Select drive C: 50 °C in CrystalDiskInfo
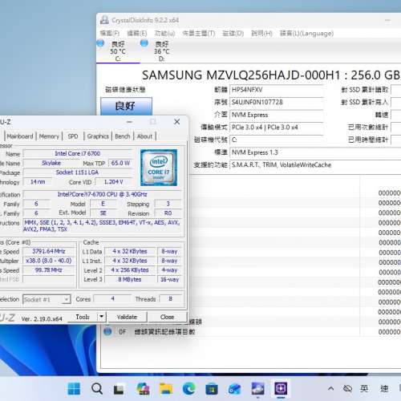The width and height of the screenshot is (401, 401). pyautogui.click(x=118, y=51)
